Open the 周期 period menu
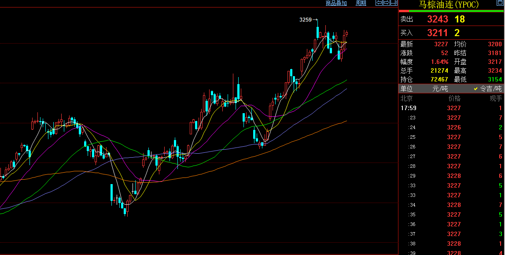 (361, 3)
